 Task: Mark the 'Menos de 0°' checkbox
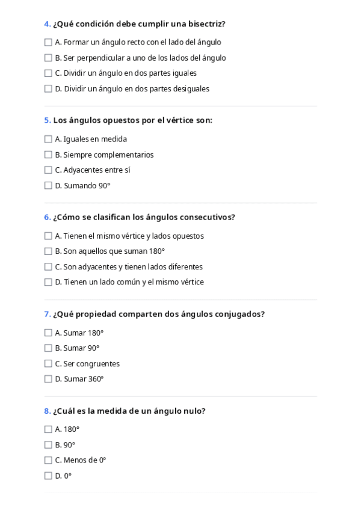point(48,461)
